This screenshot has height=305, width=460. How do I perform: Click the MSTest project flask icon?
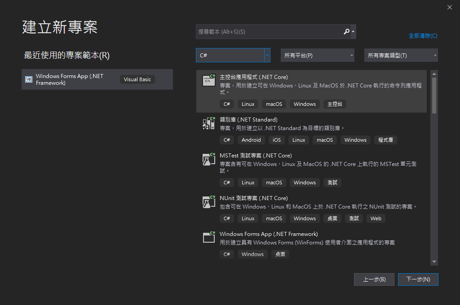coord(208,159)
